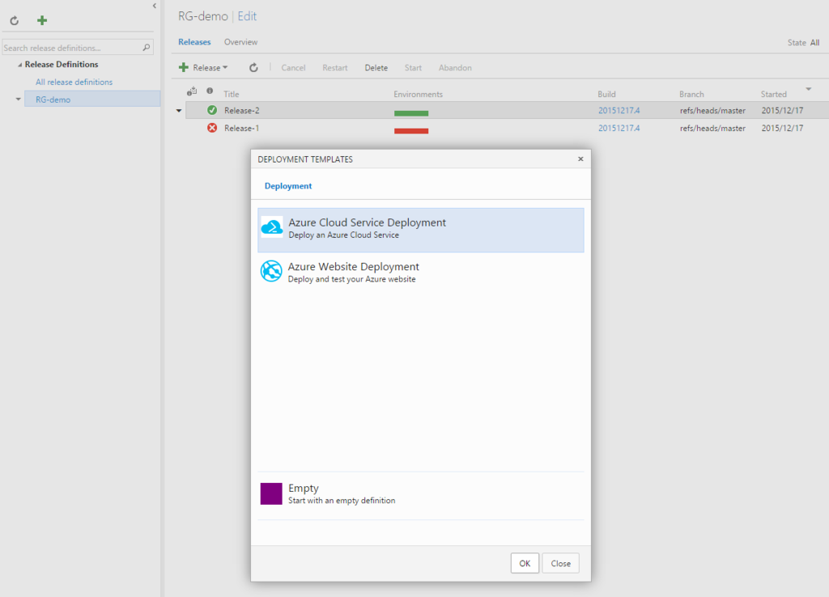
Task: Click the green plus new definition icon
Action: (42, 20)
